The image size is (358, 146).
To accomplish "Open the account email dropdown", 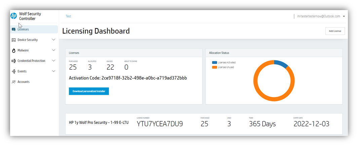I will [x=344, y=16].
